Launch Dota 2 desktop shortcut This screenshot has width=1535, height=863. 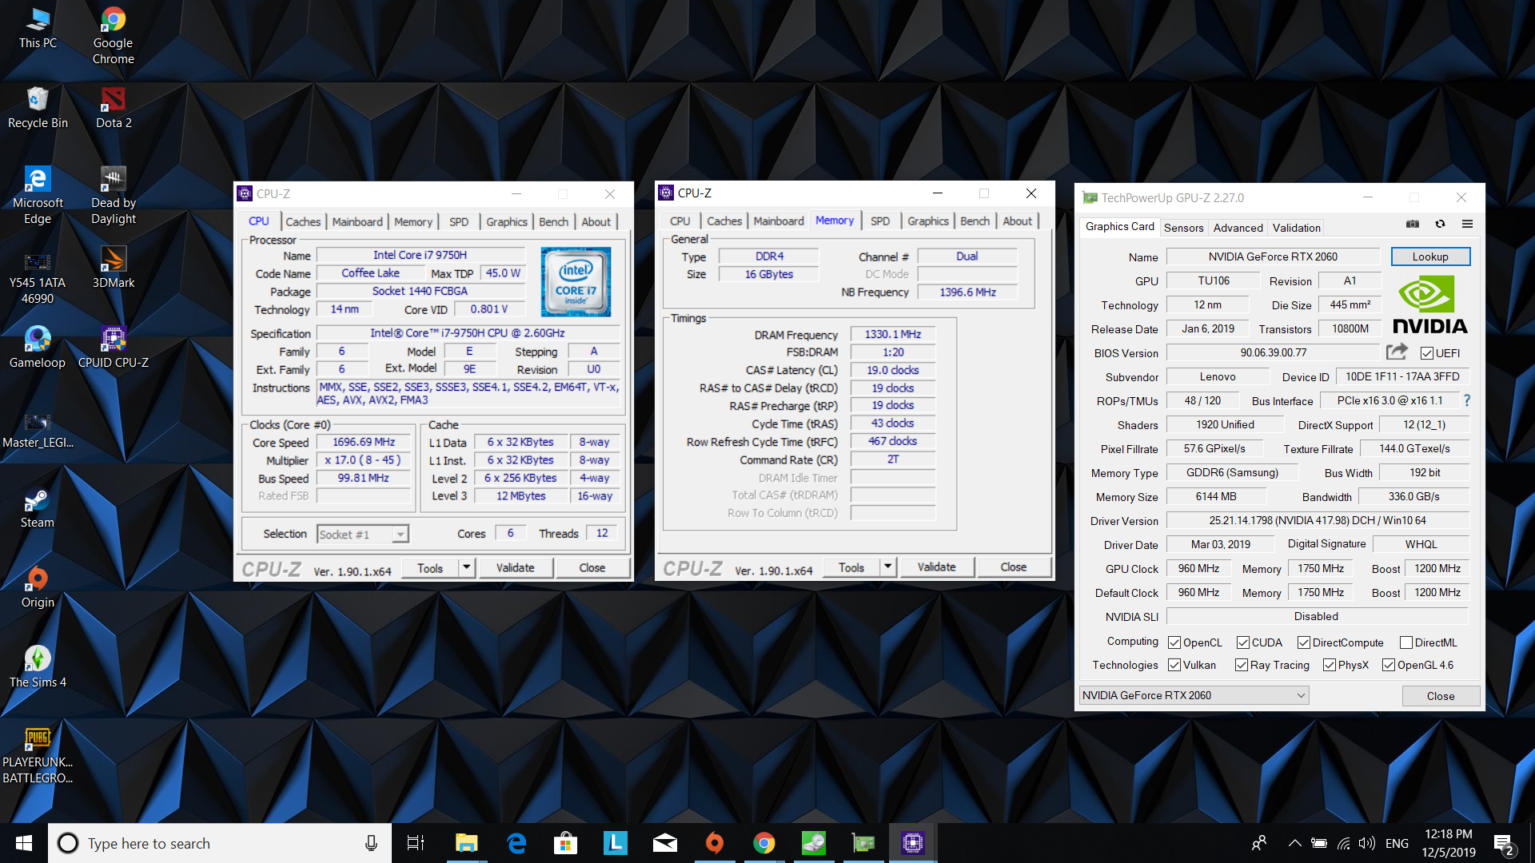pos(113,108)
